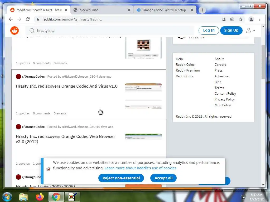Click the page vertical scrollbar thumb

(x=263, y=62)
